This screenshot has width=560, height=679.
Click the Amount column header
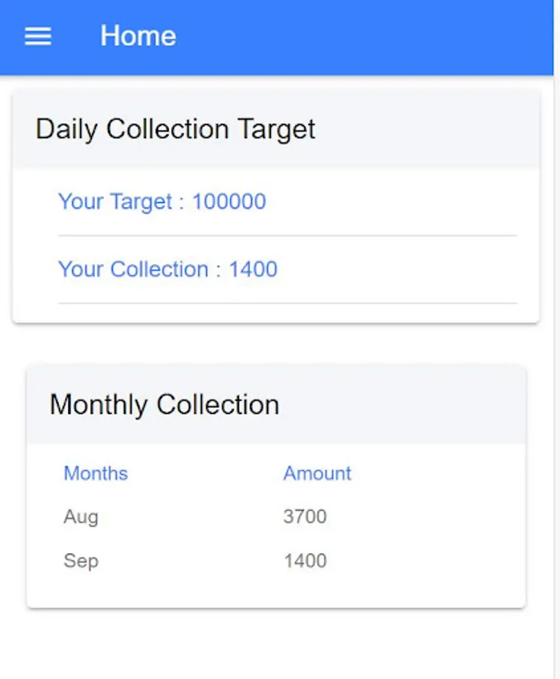(317, 474)
